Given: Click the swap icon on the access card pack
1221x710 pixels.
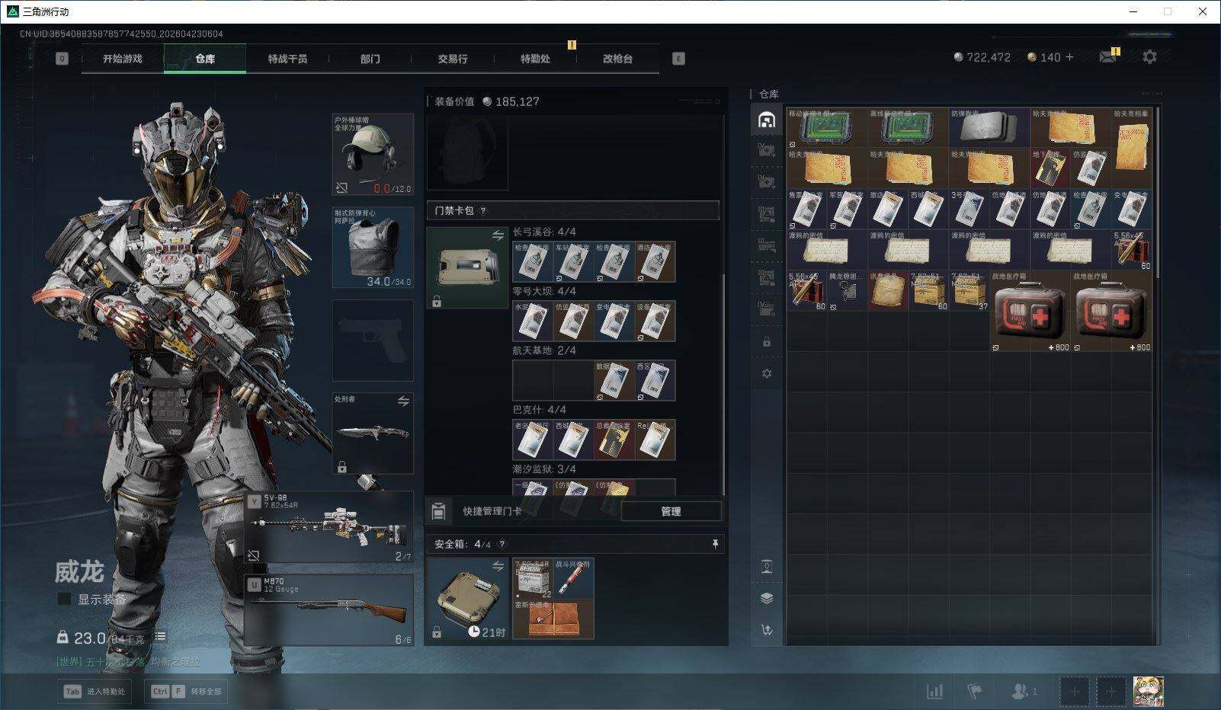Looking at the screenshot, I should click(498, 235).
